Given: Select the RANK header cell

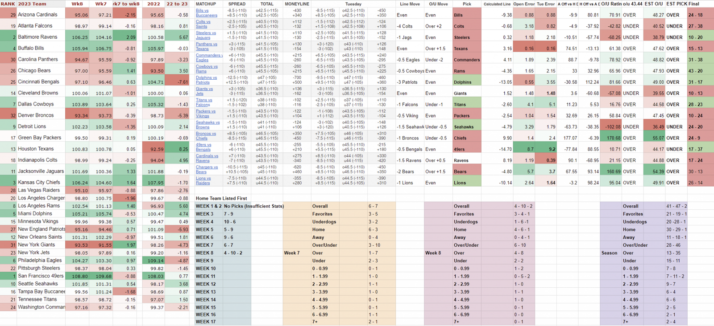Looking at the screenshot, I should pyautogui.click(x=8, y=4).
